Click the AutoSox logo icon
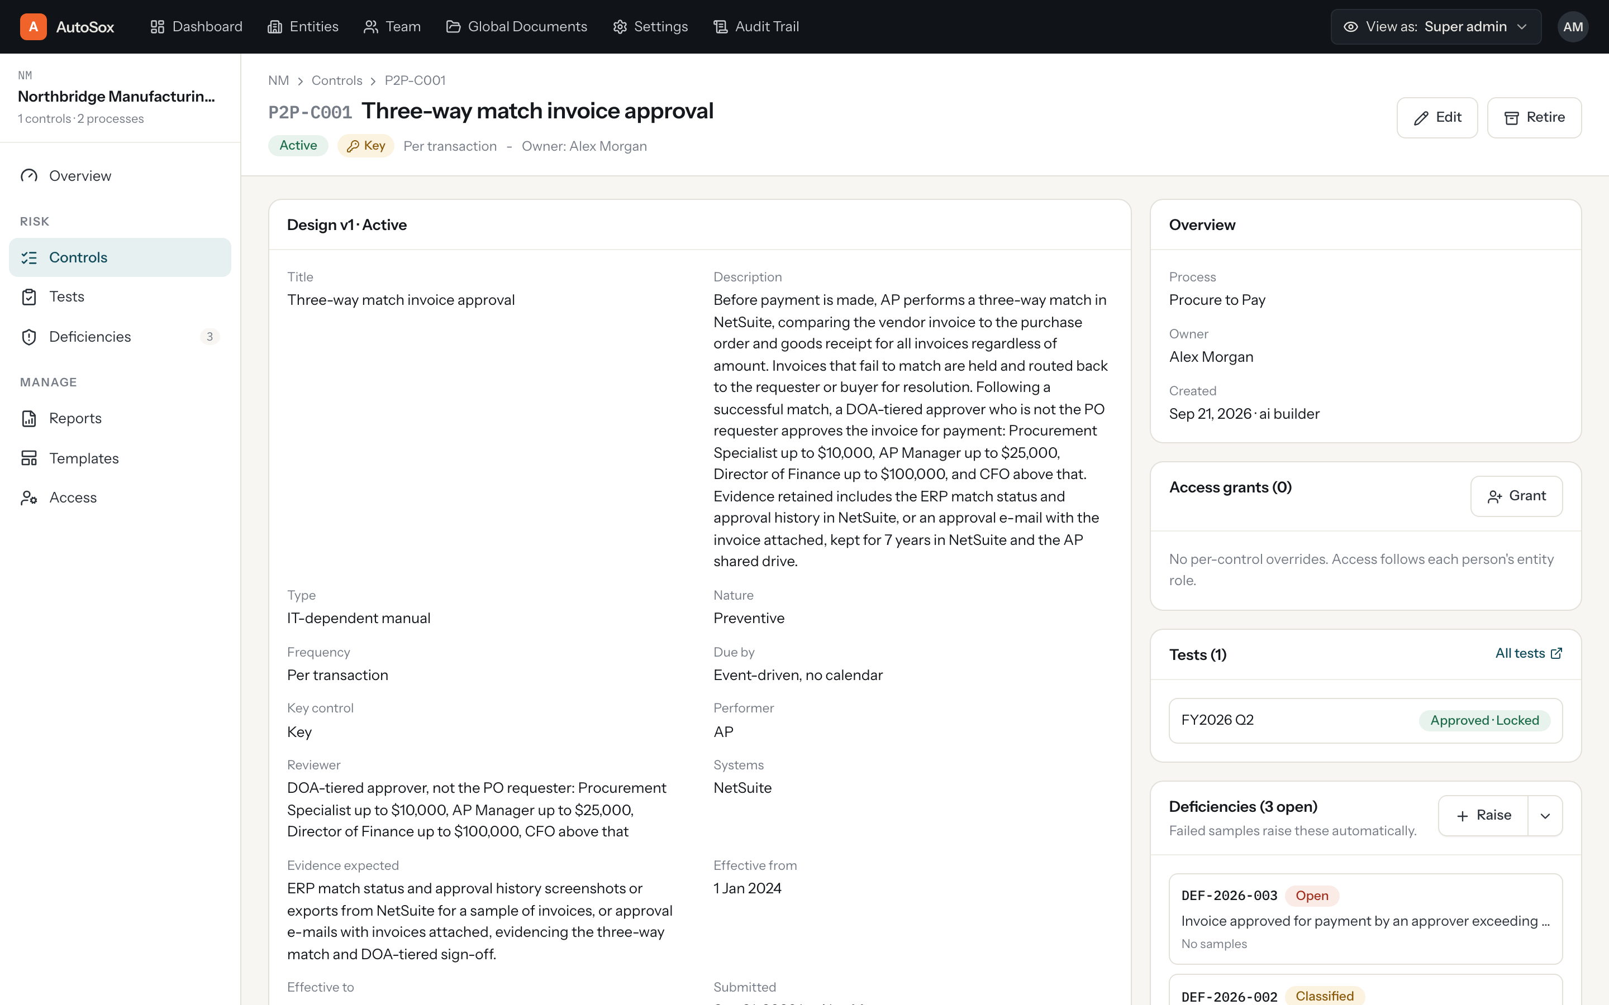The width and height of the screenshot is (1609, 1005). click(34, 27)
